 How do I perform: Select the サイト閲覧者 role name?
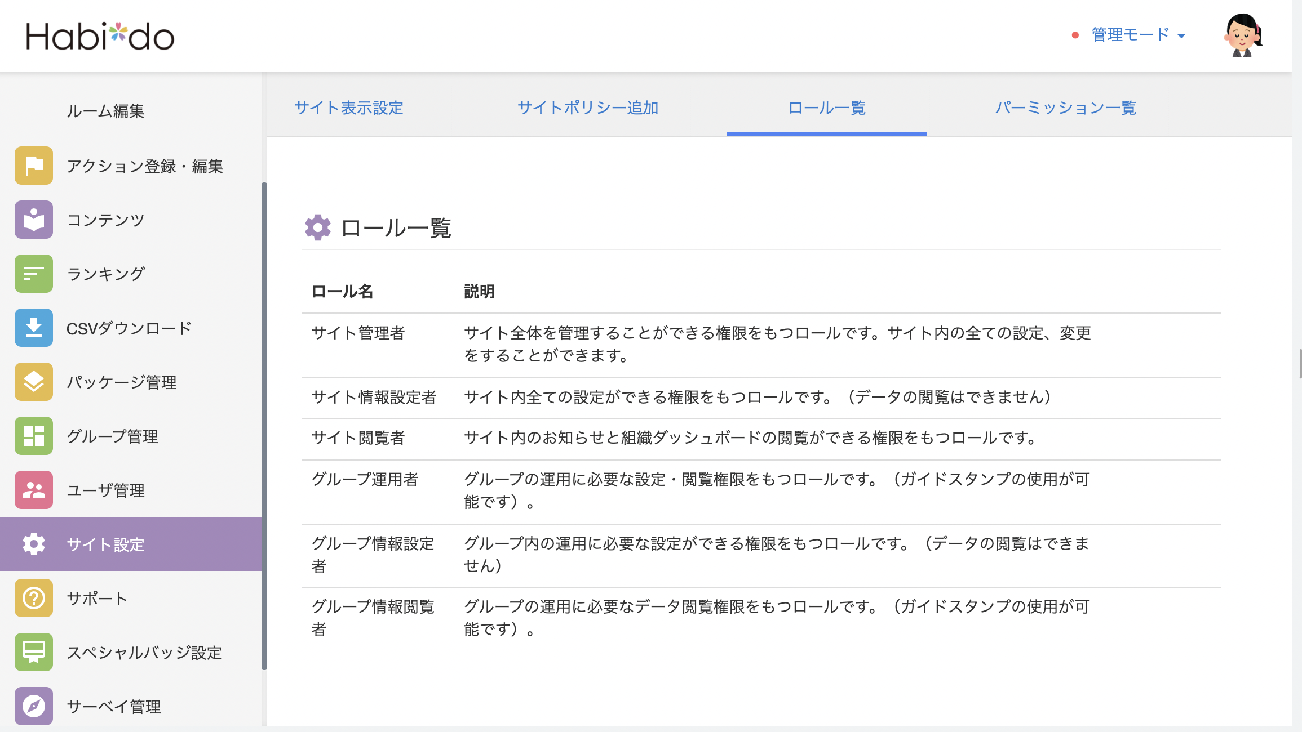click(358, 438)
